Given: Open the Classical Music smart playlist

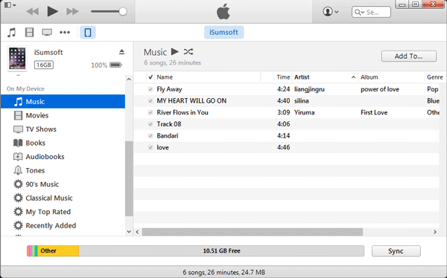Looking at the screenshot, I should tap(63, 198).
